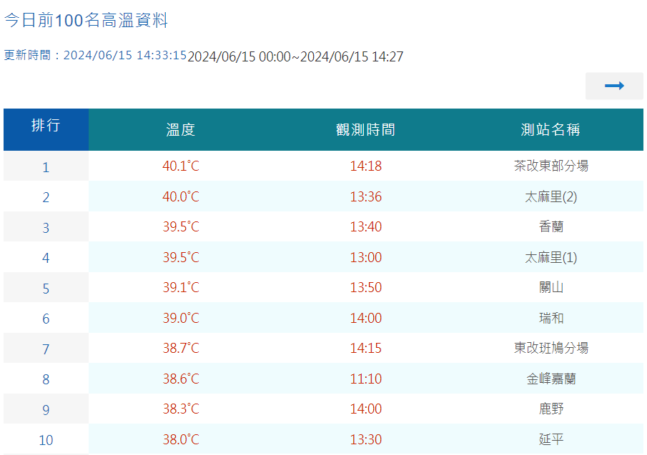
Task: Click observation time 11:10
Action: 365,379
